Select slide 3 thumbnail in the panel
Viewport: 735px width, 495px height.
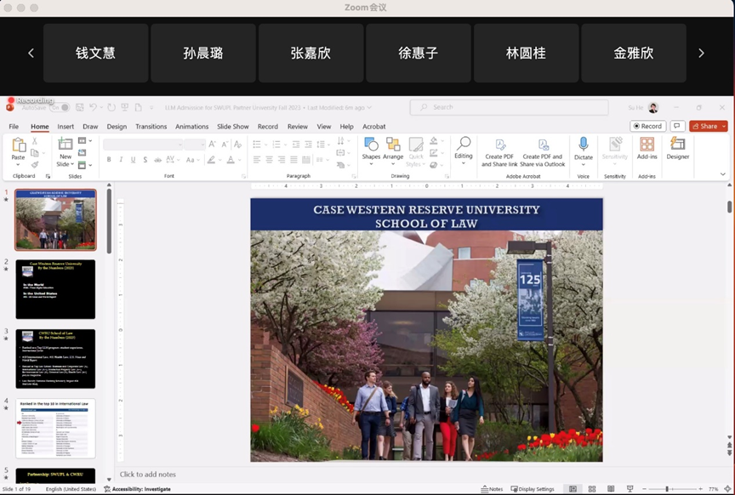(x=55, y=358)
